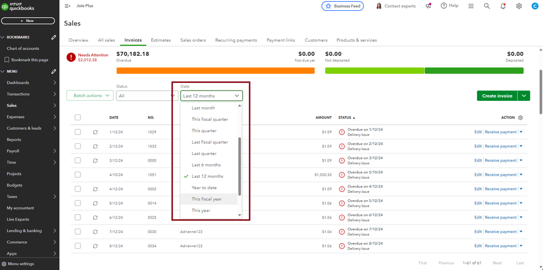Click recurring icon on invoice 0034 row
This screenshot has width=543, height=270.
[x=95, y=246]
